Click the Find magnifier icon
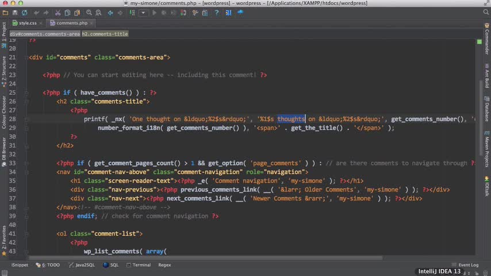 click(x=89, y=13)
